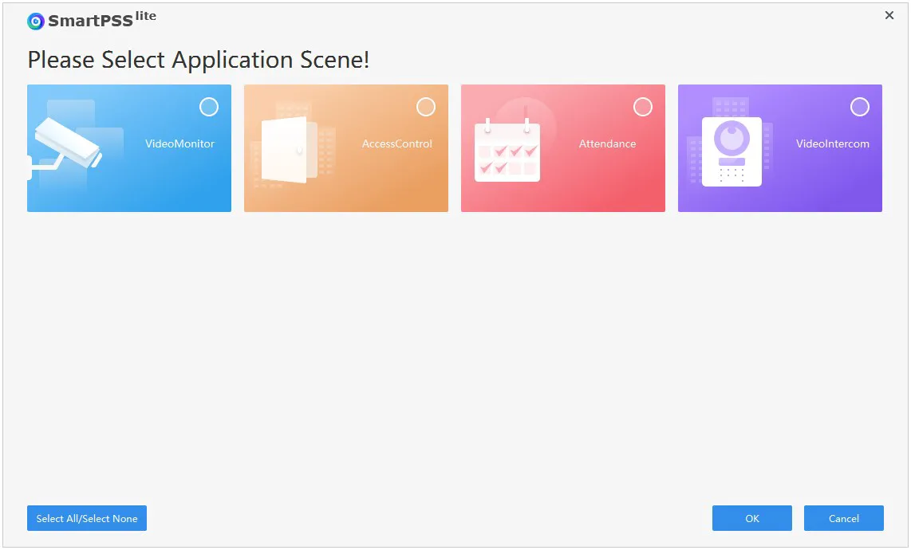Select the AccessControl radio circle
Image resolution: width=911 pixels, height=550 pixels.
[x=426, y=107]
